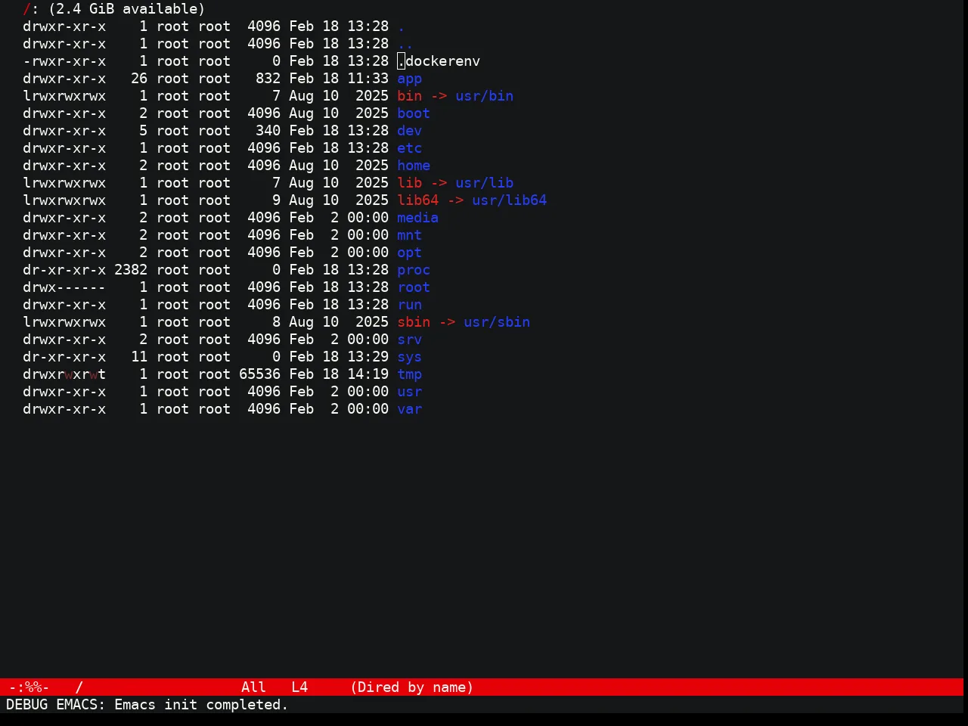Click the '-:%%-' buffer status indicator
The width and height of the screenshot is (968, 726).
(29, 687)
